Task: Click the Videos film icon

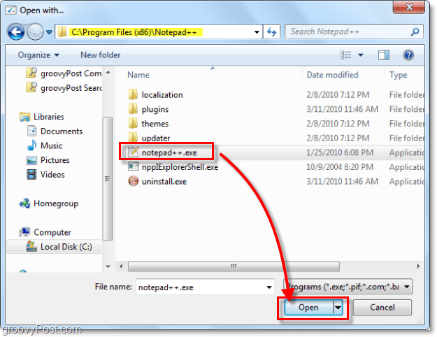Action: (x=31, y=175)
